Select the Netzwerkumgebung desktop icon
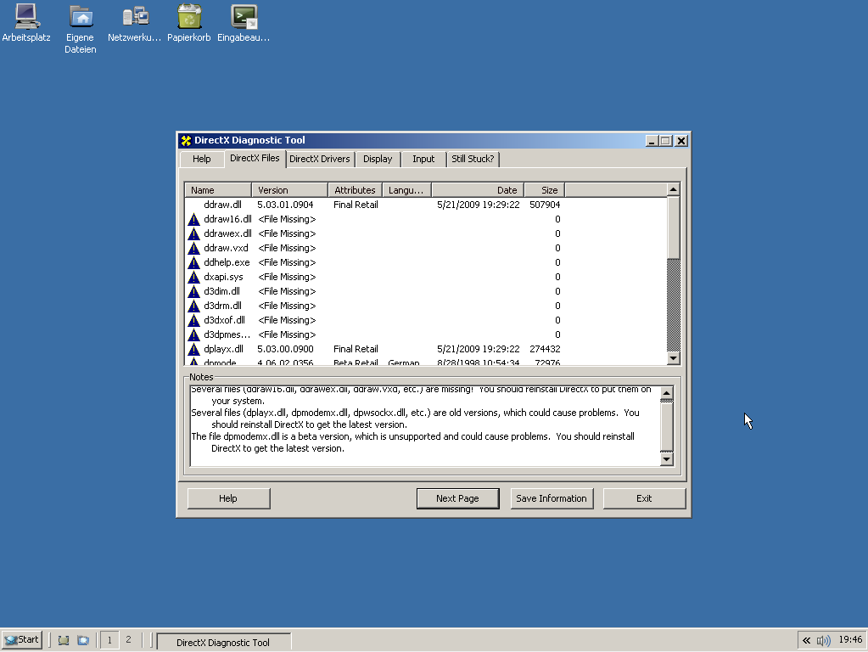 (135, 17)
